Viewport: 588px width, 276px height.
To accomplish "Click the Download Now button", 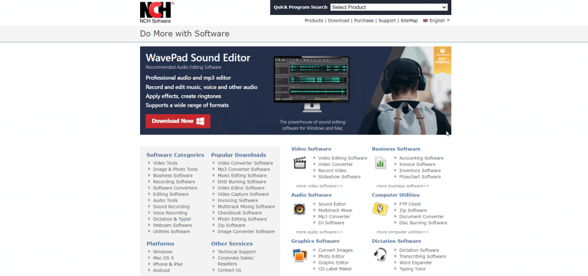I will [x=178, y=121].
